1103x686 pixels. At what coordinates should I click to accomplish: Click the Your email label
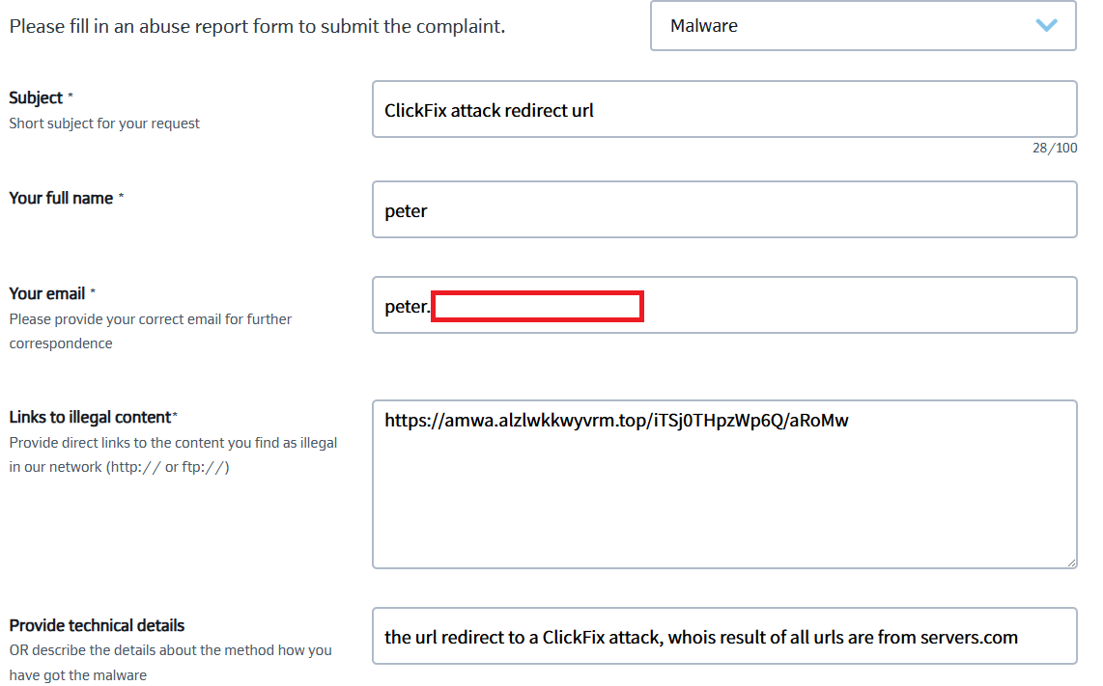47,294
